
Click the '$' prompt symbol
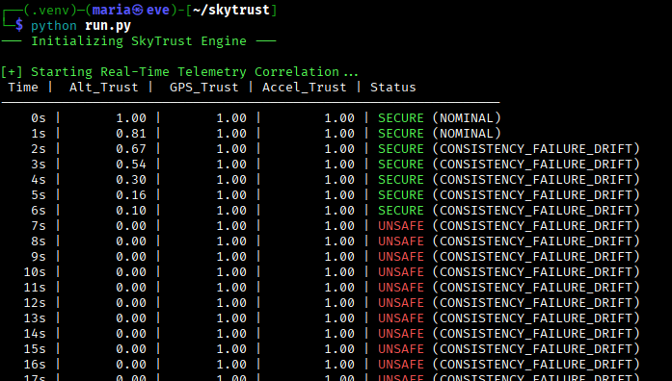click(x=19, y=25)
